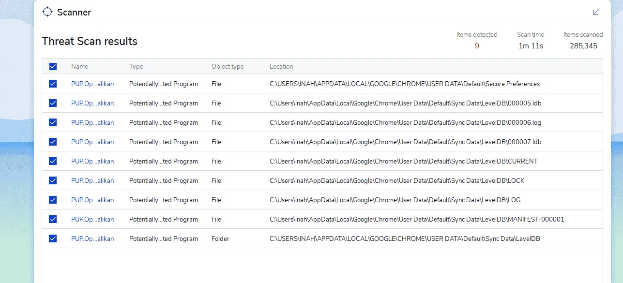This screenshot has height=283, width=623.
Task: Open threat name link for 000005.ldb row
Action: coord(92,103)
